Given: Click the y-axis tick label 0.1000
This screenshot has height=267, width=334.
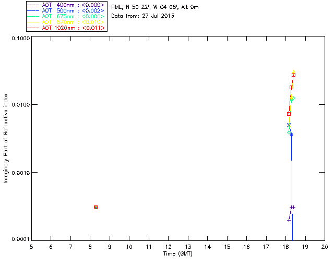Looking at the screenshot, I should [20, 38].
